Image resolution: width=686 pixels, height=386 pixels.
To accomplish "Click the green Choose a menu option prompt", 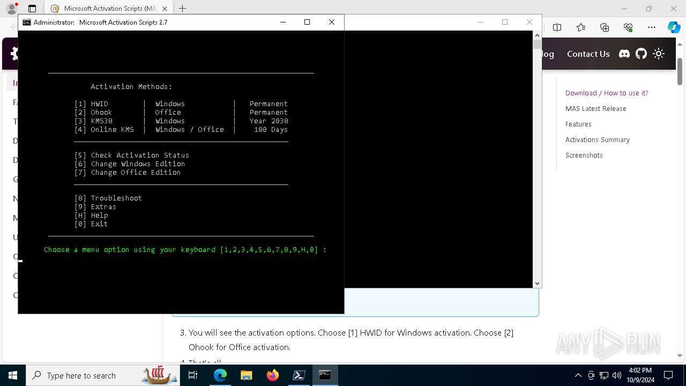I will pyautogui.click(x=185, y=249).
